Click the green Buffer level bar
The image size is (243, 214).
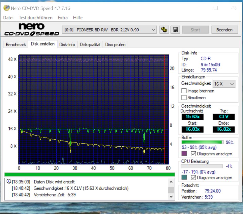[x=202, y=142]
